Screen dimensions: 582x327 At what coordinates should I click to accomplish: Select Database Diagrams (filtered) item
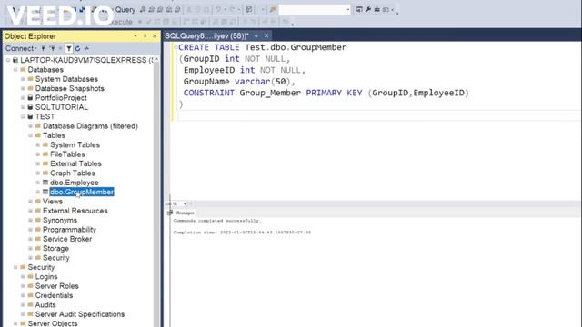pos(90,126)
